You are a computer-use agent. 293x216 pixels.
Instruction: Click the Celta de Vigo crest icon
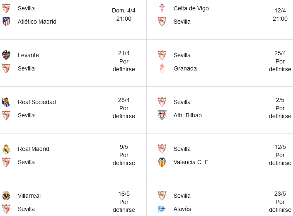click(x=162, y=8)
